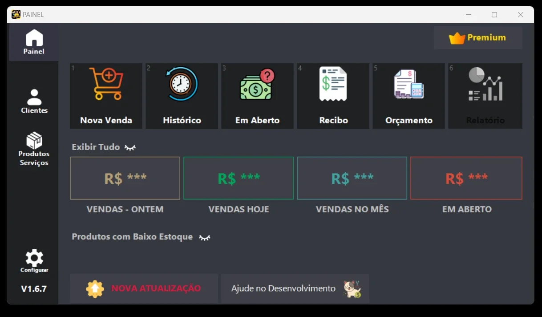Open the Clientes section
542x317 pixels.
pyautogui.click(x=34, y=101)
